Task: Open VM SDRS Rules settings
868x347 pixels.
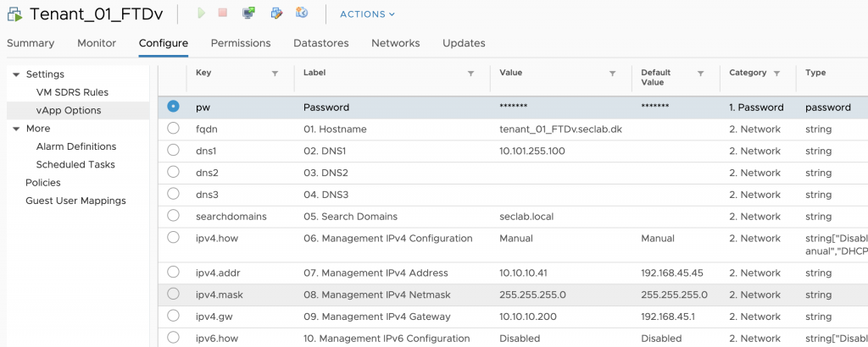Action: tap(72, 92)
